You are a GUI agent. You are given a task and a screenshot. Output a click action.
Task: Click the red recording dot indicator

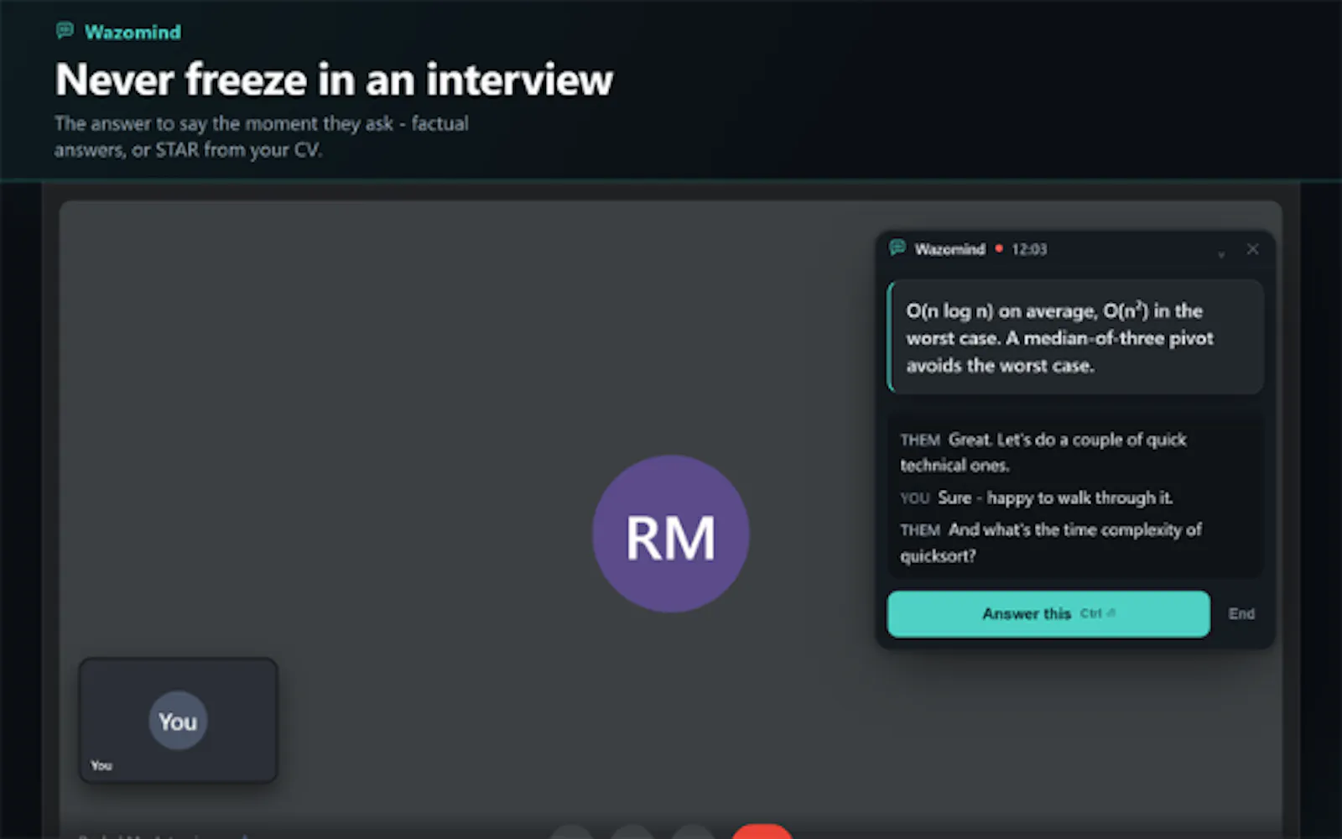pos(999,249)
